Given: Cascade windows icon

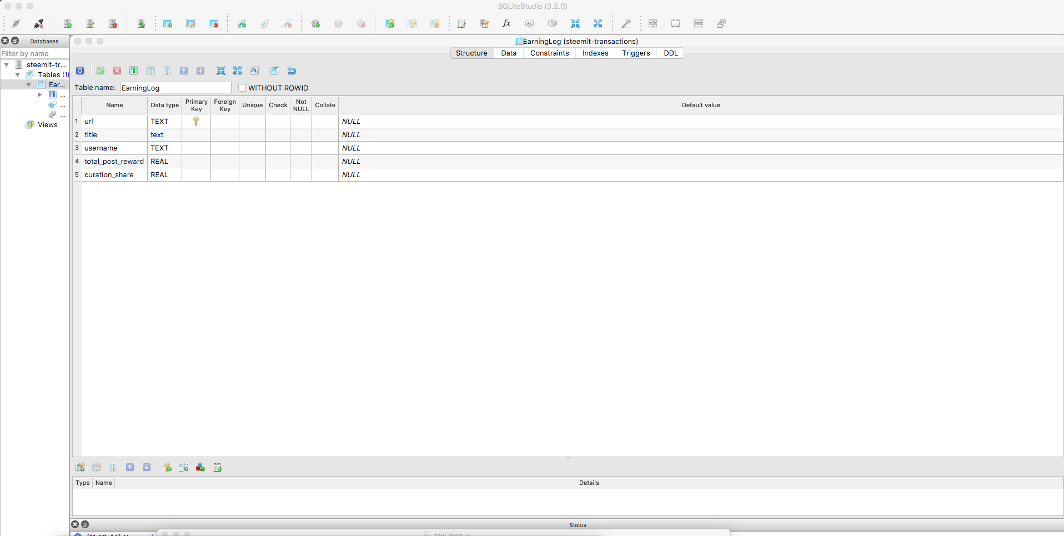Looking at the screenshot, I should 721,23.
